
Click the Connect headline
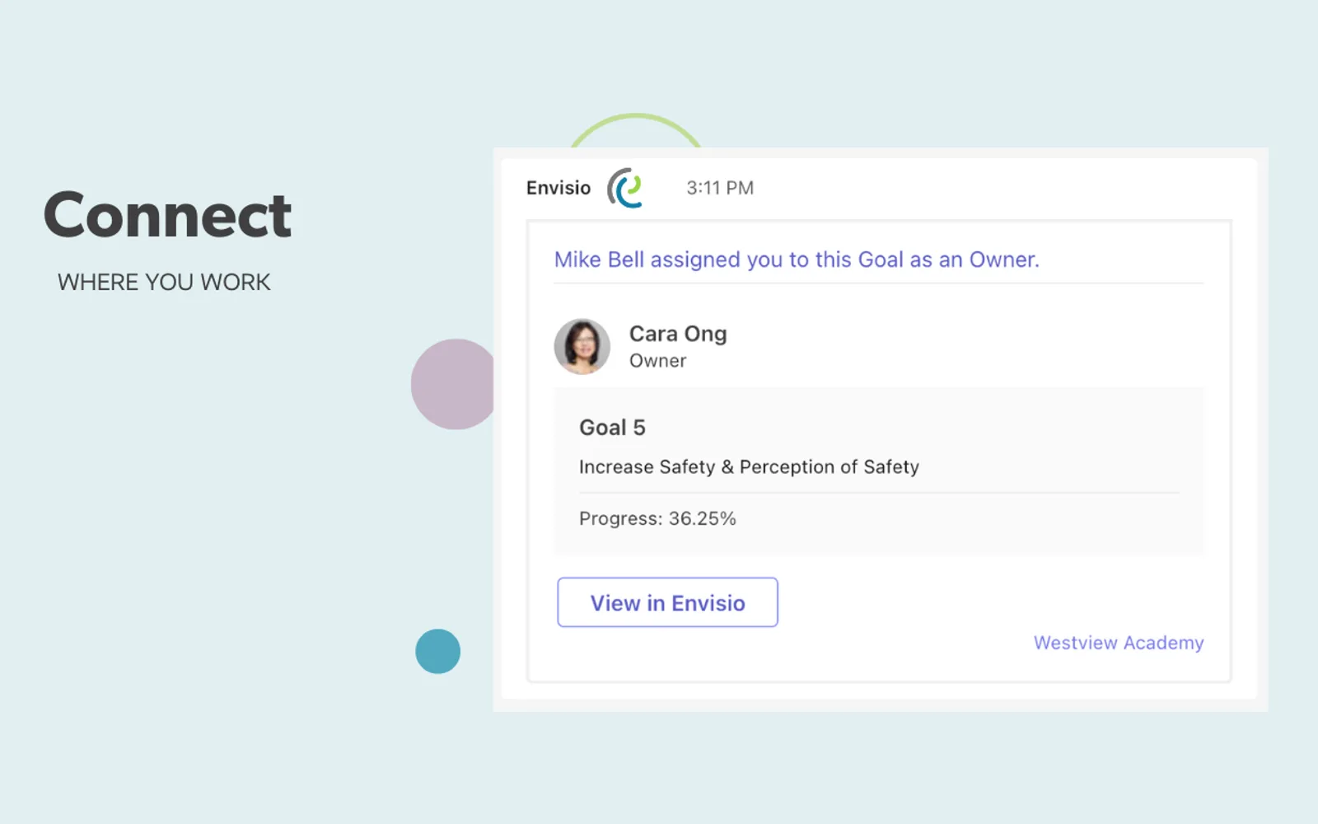(x=167, y=215)
